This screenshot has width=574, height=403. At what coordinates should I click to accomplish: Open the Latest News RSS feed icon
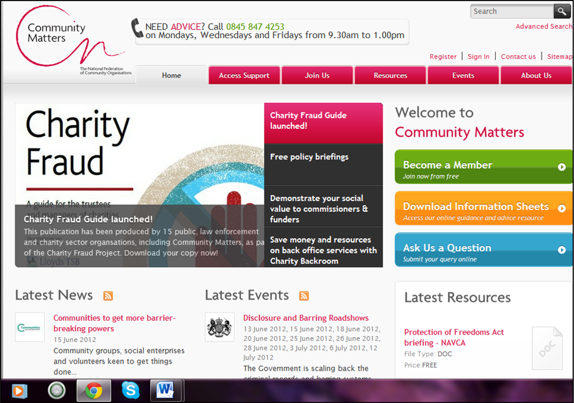108,295
